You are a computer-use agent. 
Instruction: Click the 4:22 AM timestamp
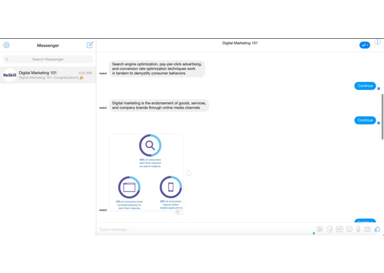point(85,73)
